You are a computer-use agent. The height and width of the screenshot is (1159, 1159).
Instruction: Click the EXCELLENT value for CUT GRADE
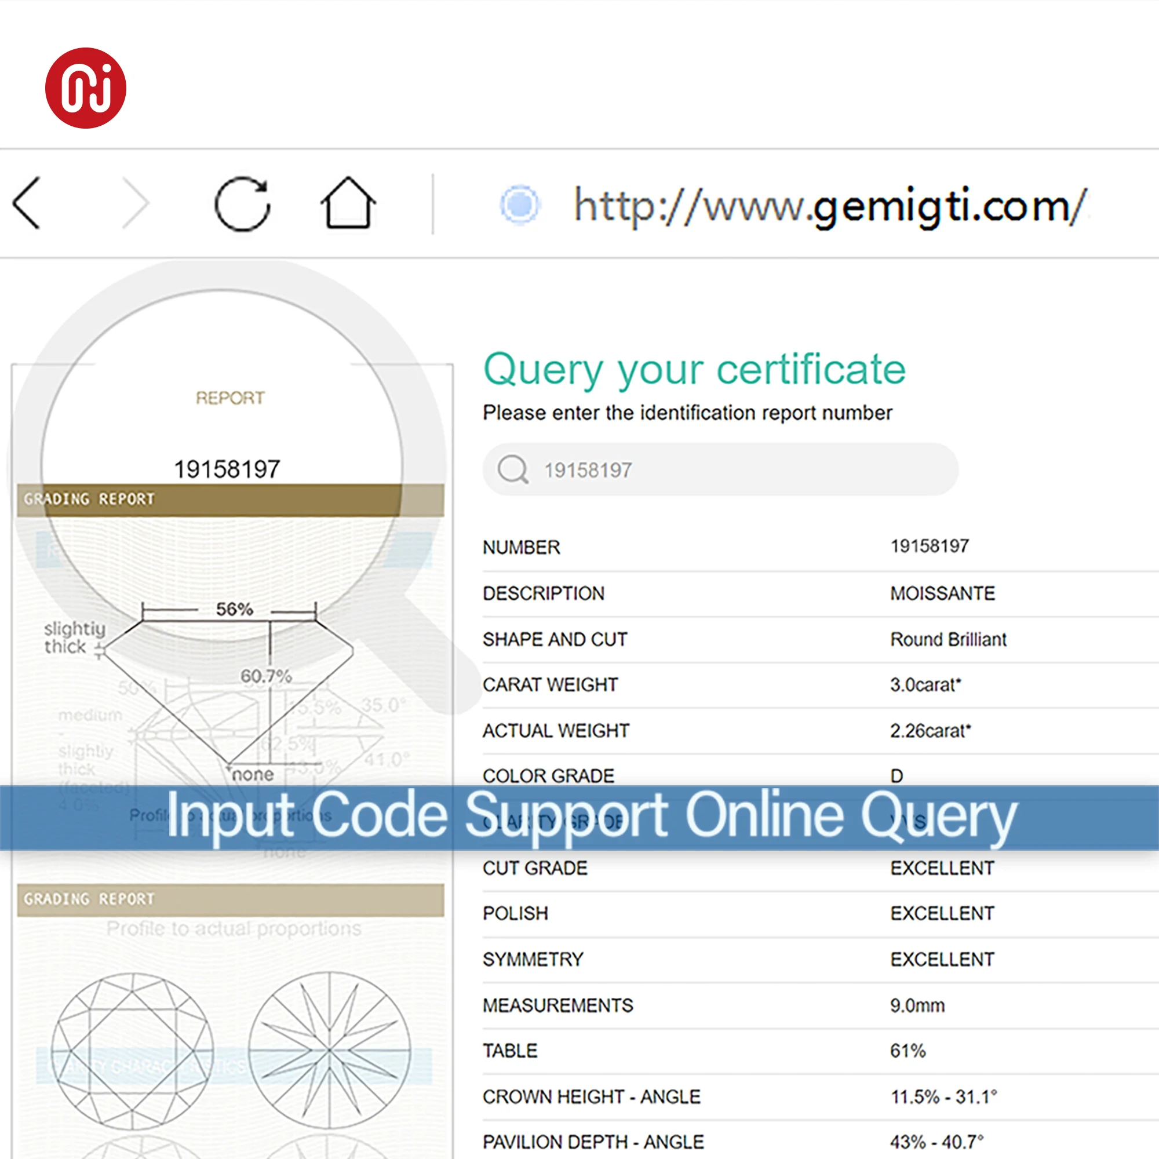[942, 868]
